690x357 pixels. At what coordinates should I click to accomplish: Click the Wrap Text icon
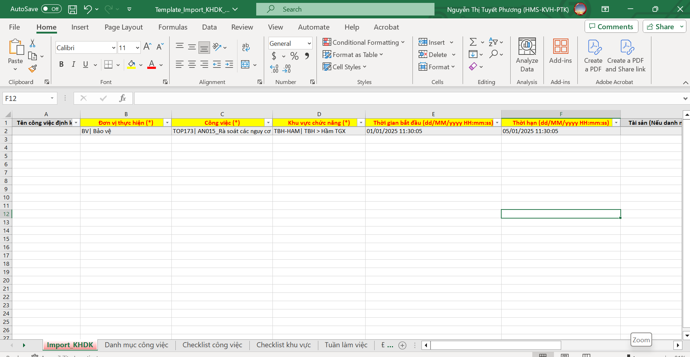(246, 47)
